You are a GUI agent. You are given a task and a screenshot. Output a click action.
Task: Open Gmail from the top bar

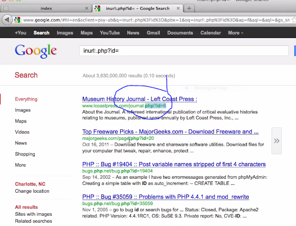tap(153, 33)
